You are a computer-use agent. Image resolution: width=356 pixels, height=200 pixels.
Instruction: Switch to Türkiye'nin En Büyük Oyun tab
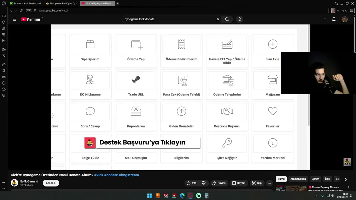tap(61, 3)
